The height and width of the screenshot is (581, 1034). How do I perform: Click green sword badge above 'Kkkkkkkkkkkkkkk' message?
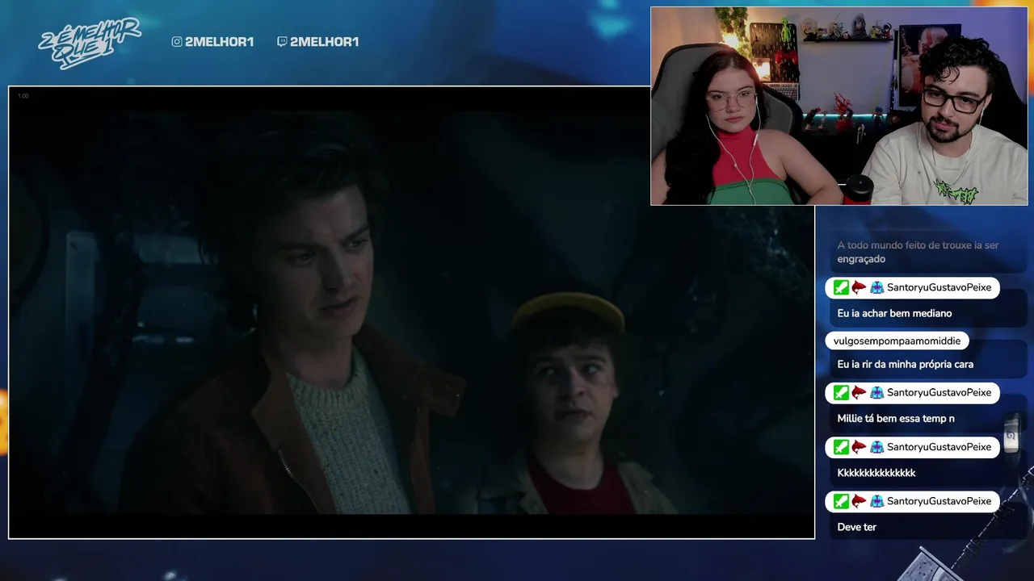coord(841,447)
